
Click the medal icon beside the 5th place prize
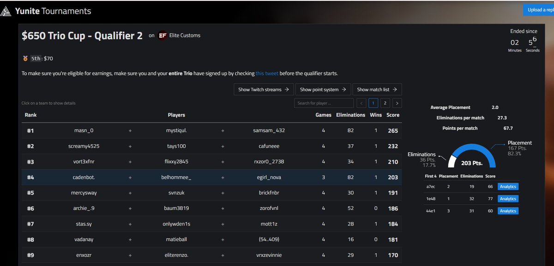24,58
